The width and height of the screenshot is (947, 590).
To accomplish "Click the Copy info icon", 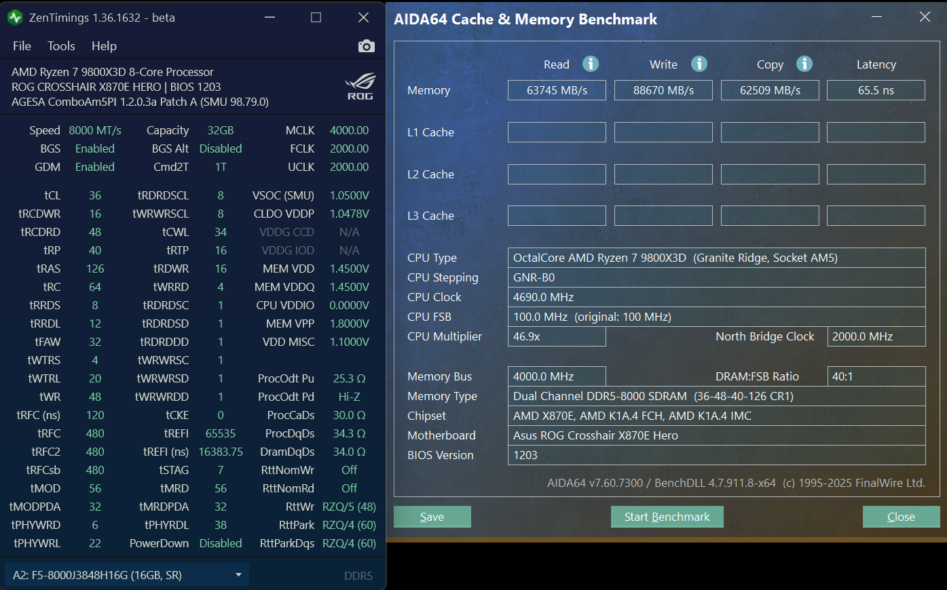I will pos(804,64).
